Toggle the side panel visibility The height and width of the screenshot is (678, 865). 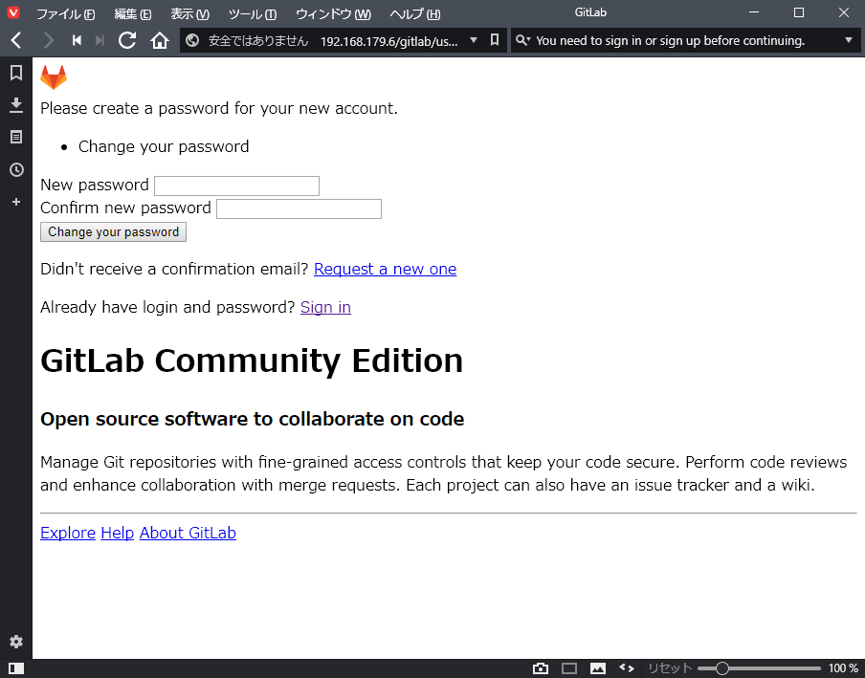tap(16, 668)
